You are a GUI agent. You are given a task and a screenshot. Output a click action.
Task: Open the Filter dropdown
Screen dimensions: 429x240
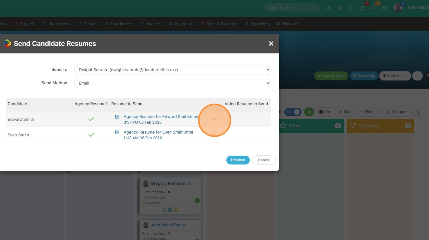click(369, 112)
